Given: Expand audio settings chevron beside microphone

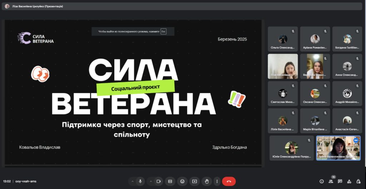Looking at the screenshot, I should click(133, 181).
